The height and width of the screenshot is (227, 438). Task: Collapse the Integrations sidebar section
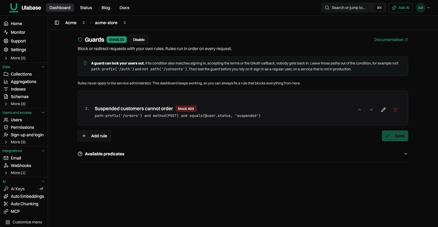[43, 151]
